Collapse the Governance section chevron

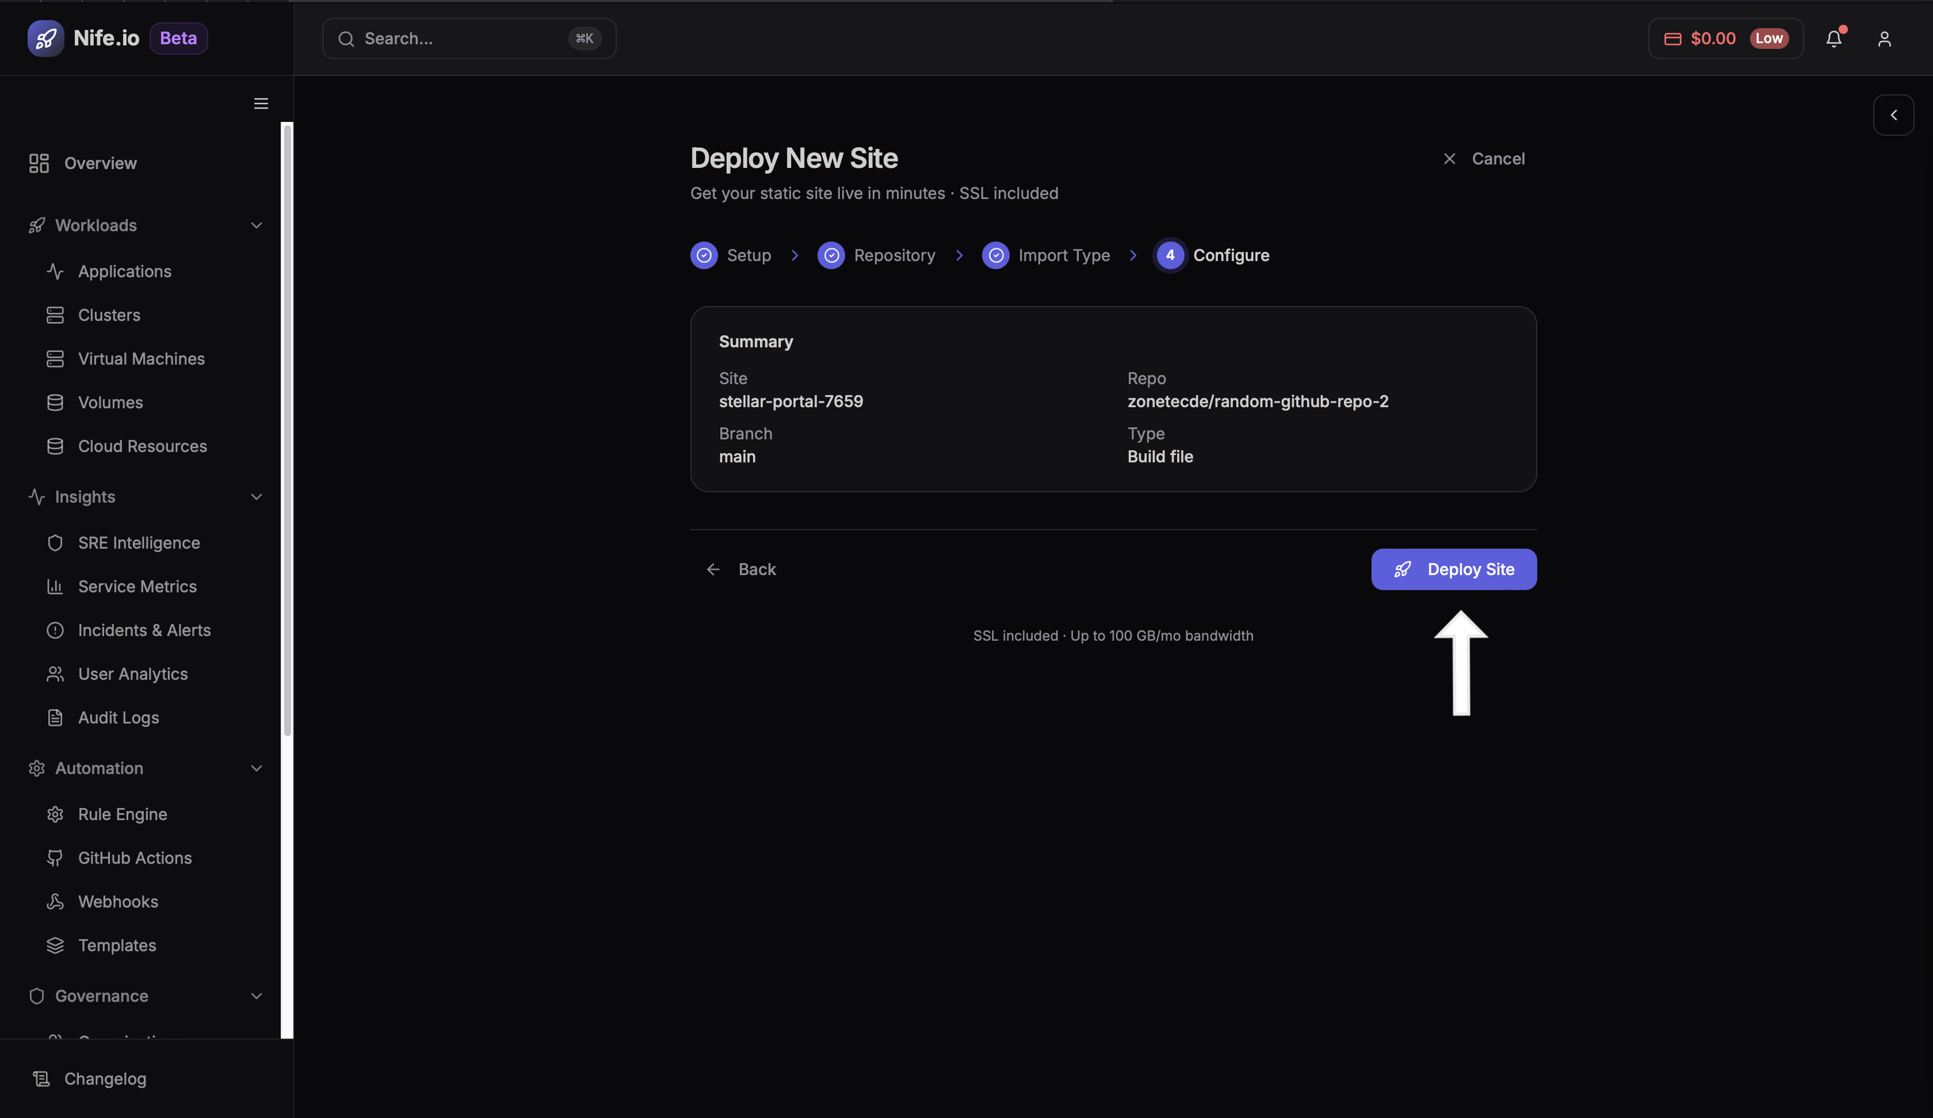tap(256, 996)
